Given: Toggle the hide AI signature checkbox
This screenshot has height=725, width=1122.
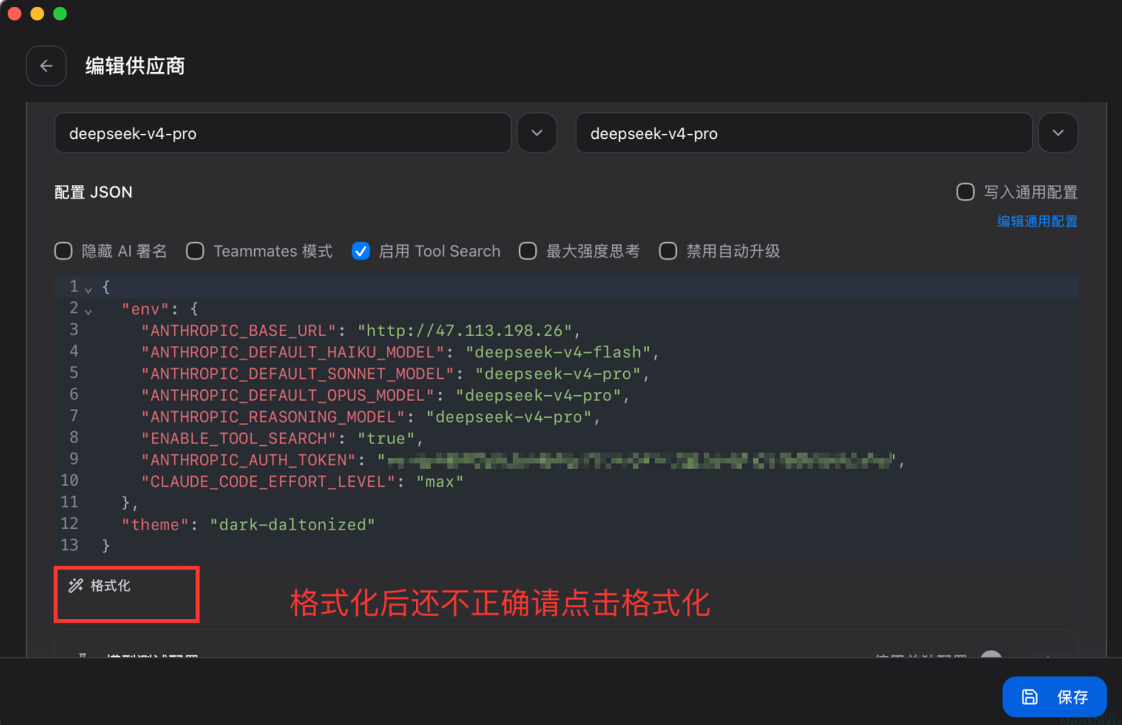Looking at the screenshot, I should [64, 251].
